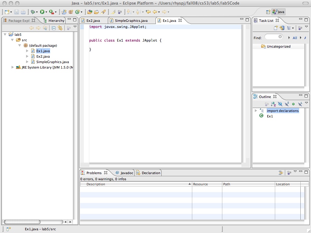311x233 pixels.
Task: Click the Back navigation arrow in main toolbar
Action: coord(155,12)
